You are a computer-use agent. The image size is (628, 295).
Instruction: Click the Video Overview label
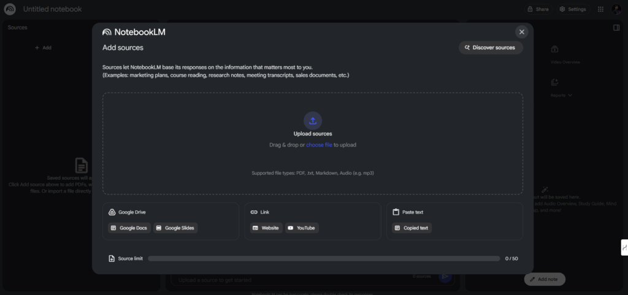tap(565, 62)
